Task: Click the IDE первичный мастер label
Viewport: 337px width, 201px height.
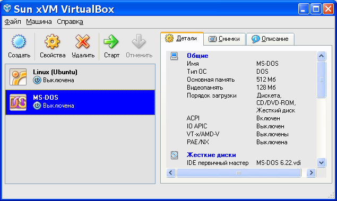Action: (218, 163)
